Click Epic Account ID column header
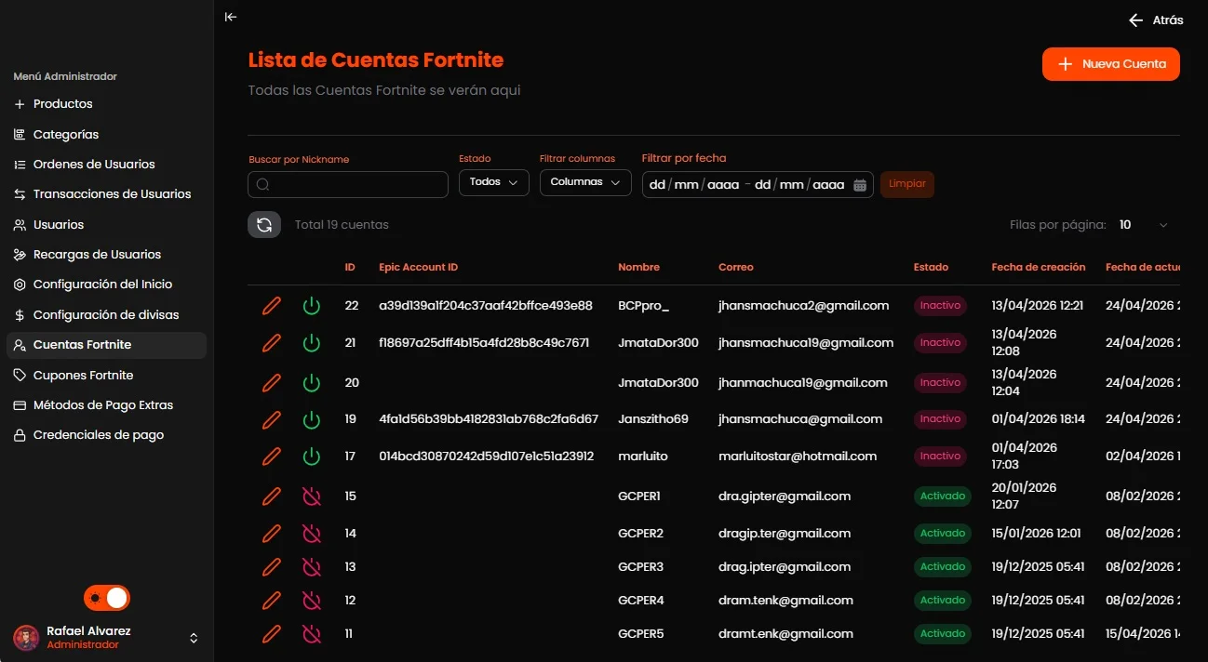This screenshot has height=662, width=1208. (x=419, y=268)
